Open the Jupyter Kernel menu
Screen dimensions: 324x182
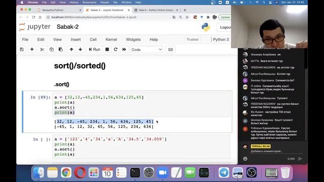tap(111, 39)
